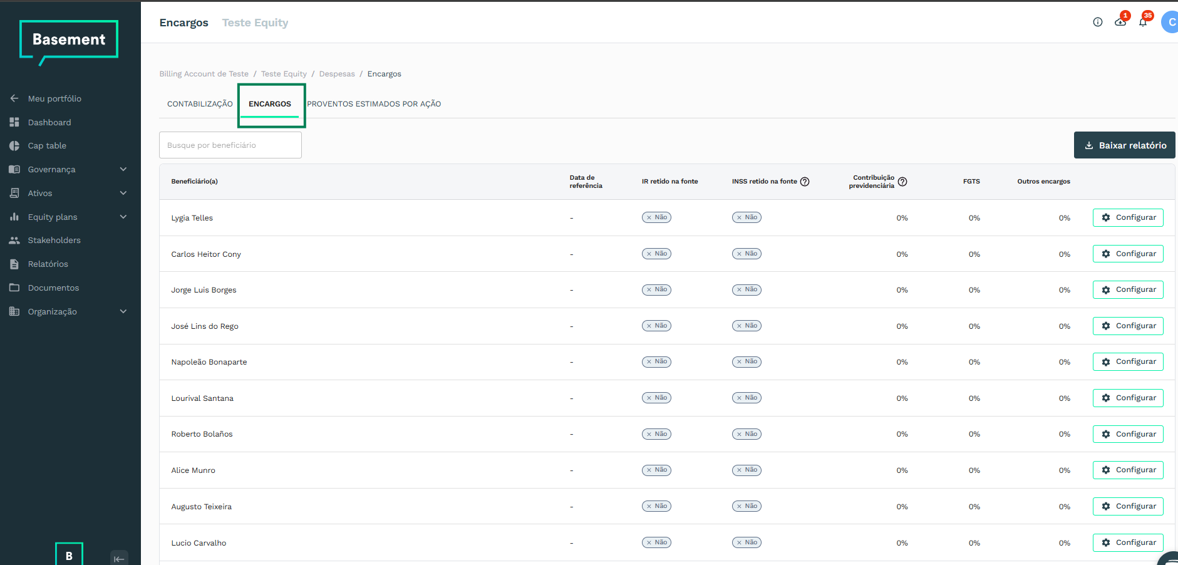Expand the Governança menu chevron
This screenshot has width=1178, height=565.
tap(123, 169)
